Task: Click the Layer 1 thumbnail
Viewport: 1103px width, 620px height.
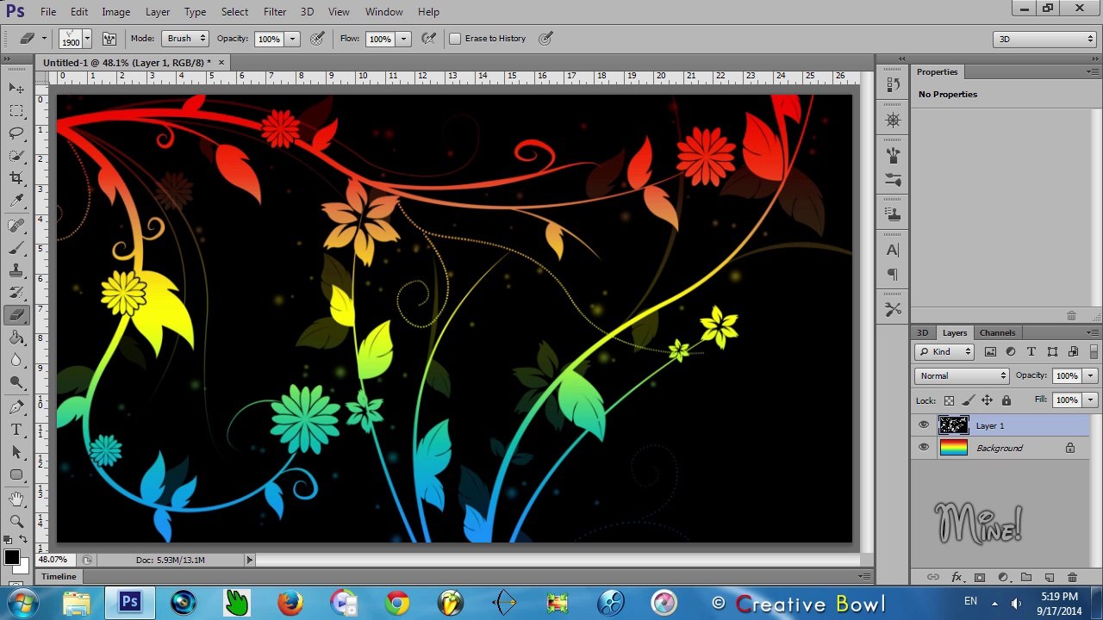Action: [953, 425]
